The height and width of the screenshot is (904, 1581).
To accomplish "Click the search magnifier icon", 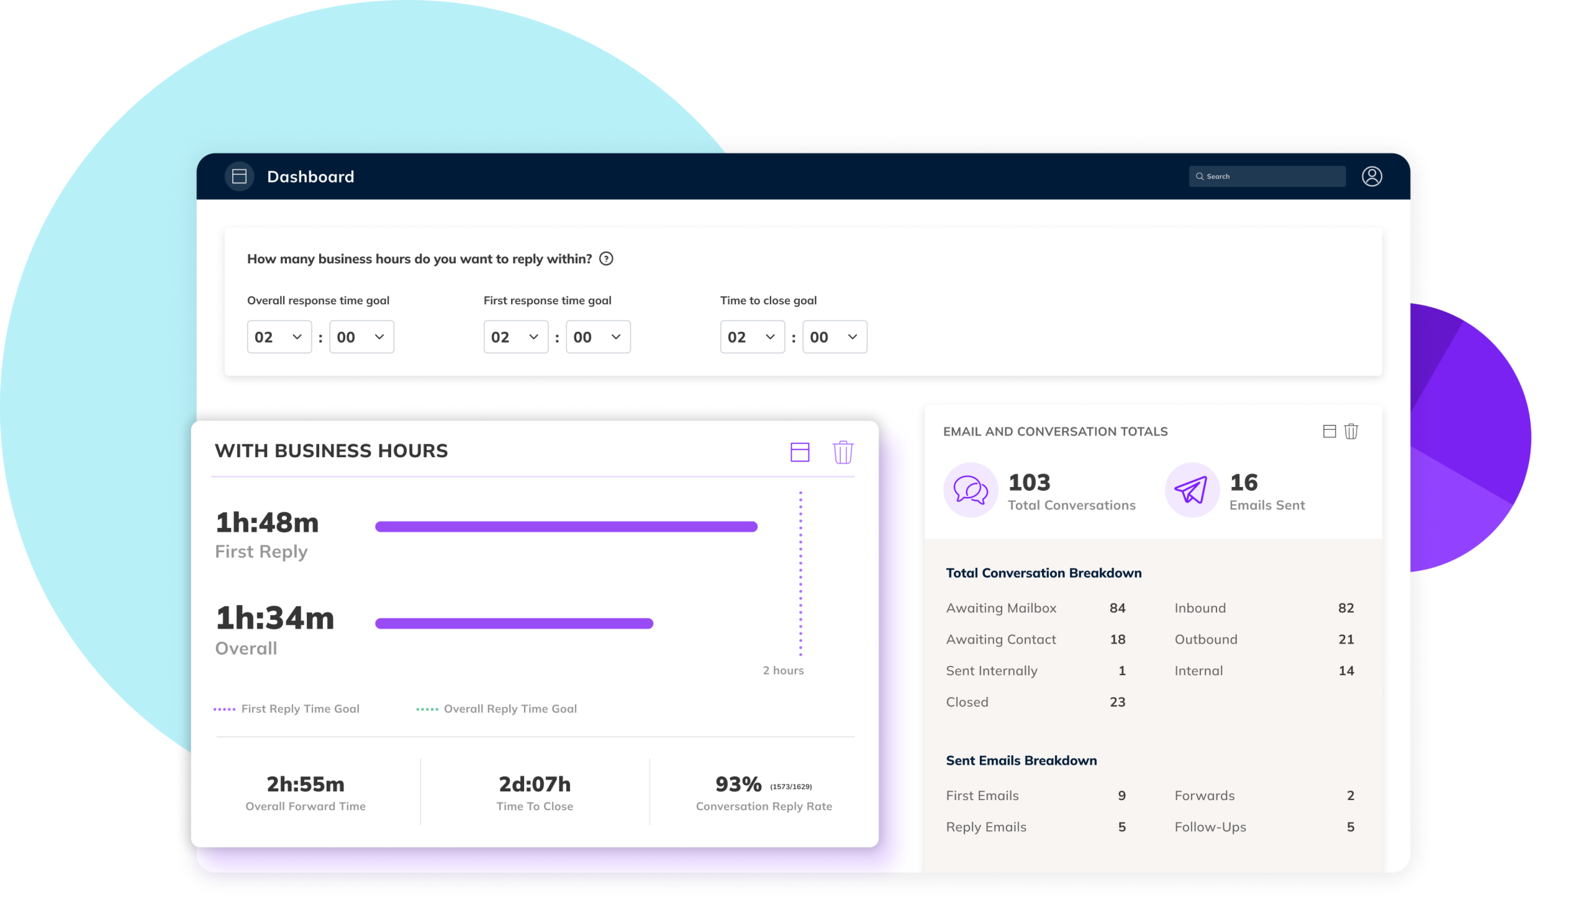I will tap(1200, 177).
